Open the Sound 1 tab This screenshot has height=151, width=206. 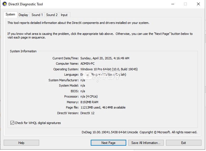pos(37,15)
